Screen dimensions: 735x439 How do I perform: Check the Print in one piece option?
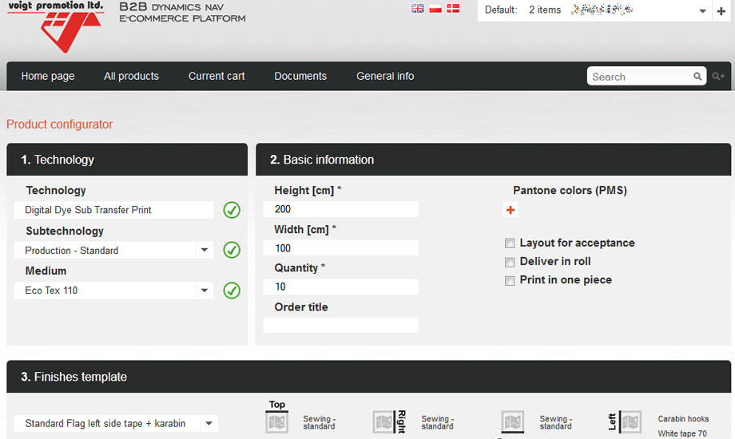coord(510,281)
